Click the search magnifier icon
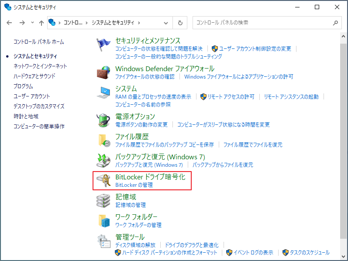Image resolution: width=348 pixels, height=261 pixels. click(x=335, y=23)
